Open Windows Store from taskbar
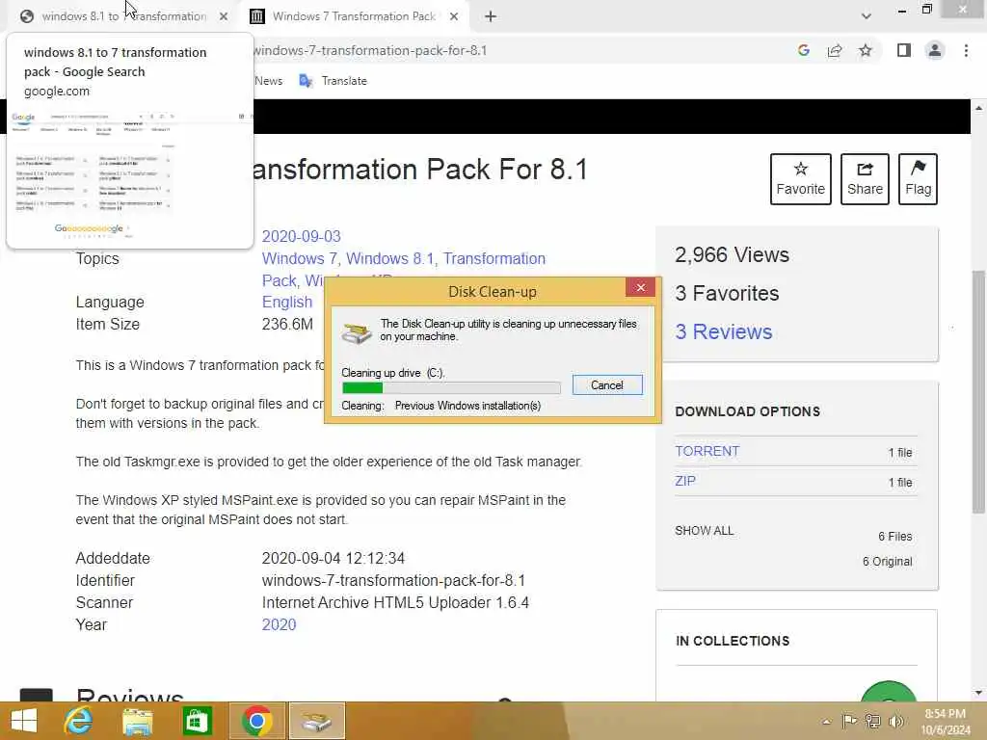This screenshot has height=740, width=987. [197, 721]
